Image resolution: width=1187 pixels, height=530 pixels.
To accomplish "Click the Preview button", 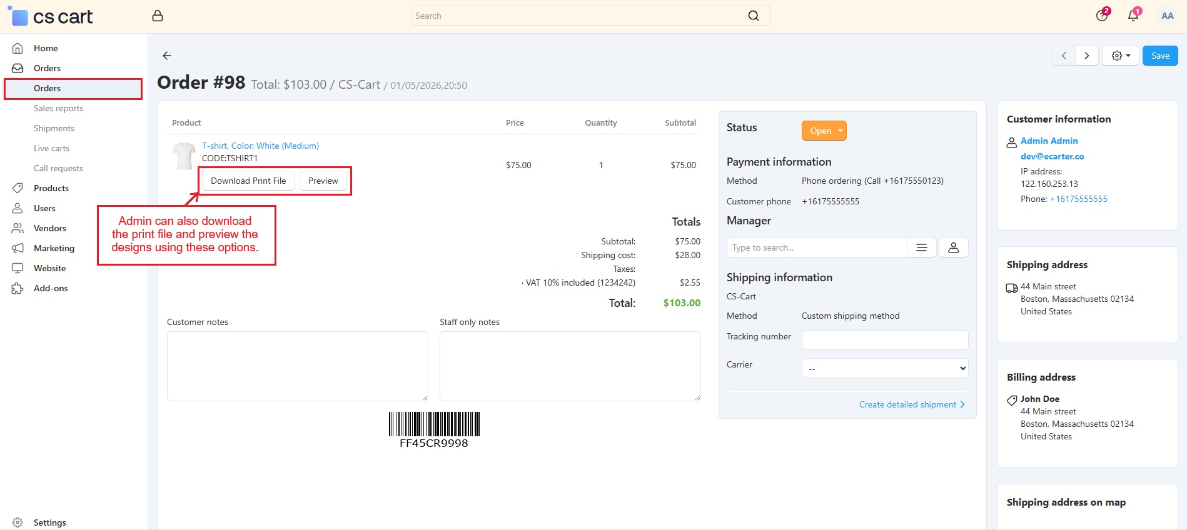I will click(x=323, y=181).
